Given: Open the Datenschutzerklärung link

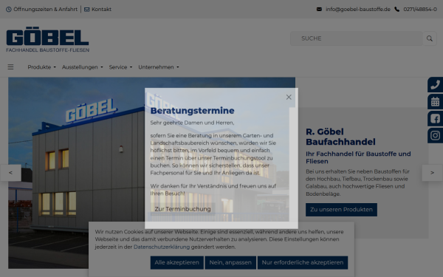Looking at the screenshot, I should coord(162,247).
